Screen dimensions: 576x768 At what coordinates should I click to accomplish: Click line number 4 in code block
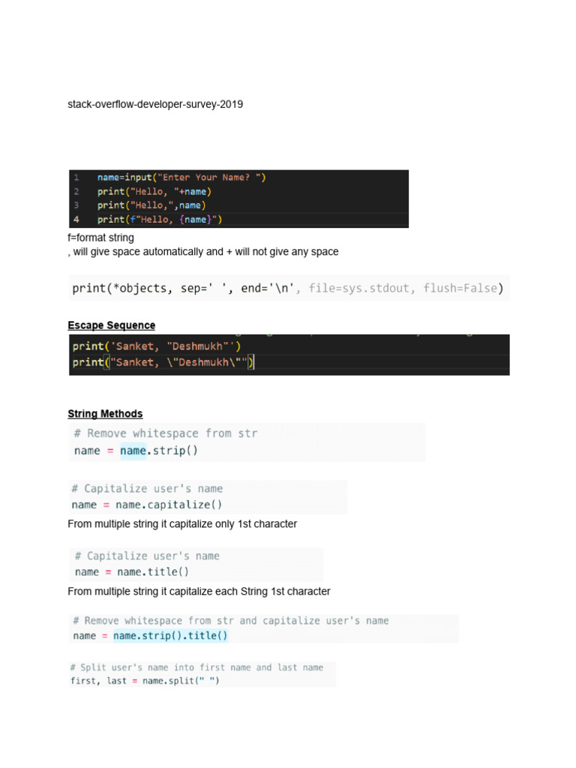tap(76, 220)
